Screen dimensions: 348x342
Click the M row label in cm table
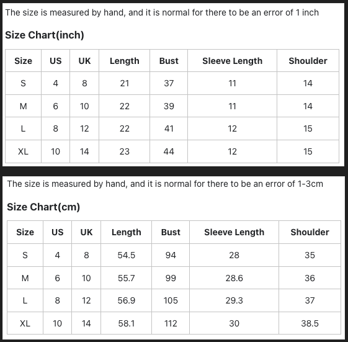pos(25,278)
